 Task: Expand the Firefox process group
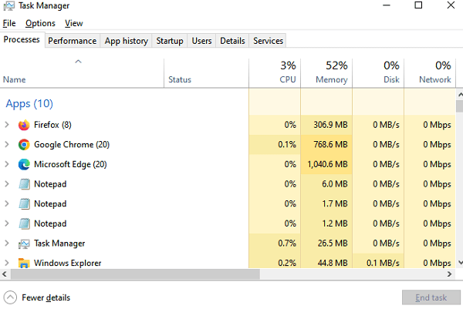pos(7,125)
